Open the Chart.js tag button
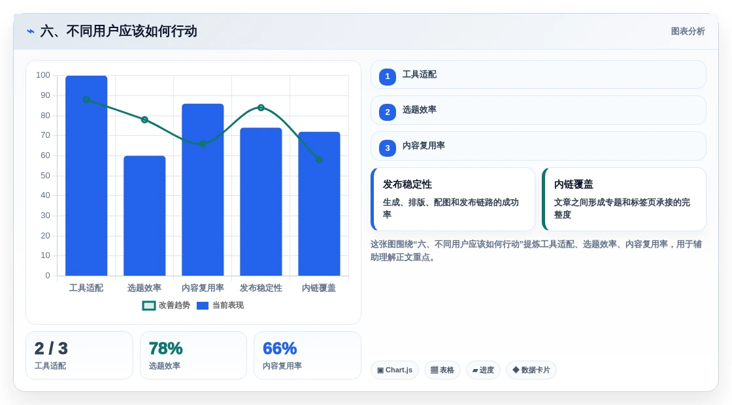This screenshot has height=405, width=732. [x=395, y=370]
